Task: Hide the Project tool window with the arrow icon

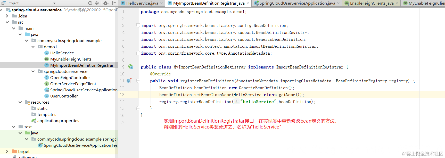Action: coord(114,3)
